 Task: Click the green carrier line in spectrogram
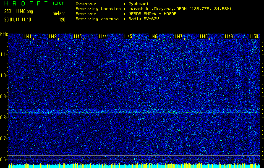(134, 113)
